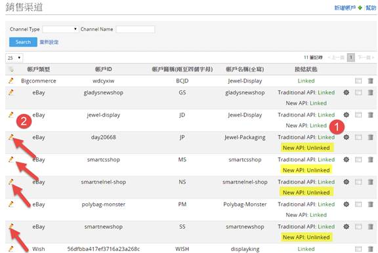The height and width of the screenshot is (253, 378).
Task: Click the Bigcommerce account type cell
Action: tap(39, 81)
